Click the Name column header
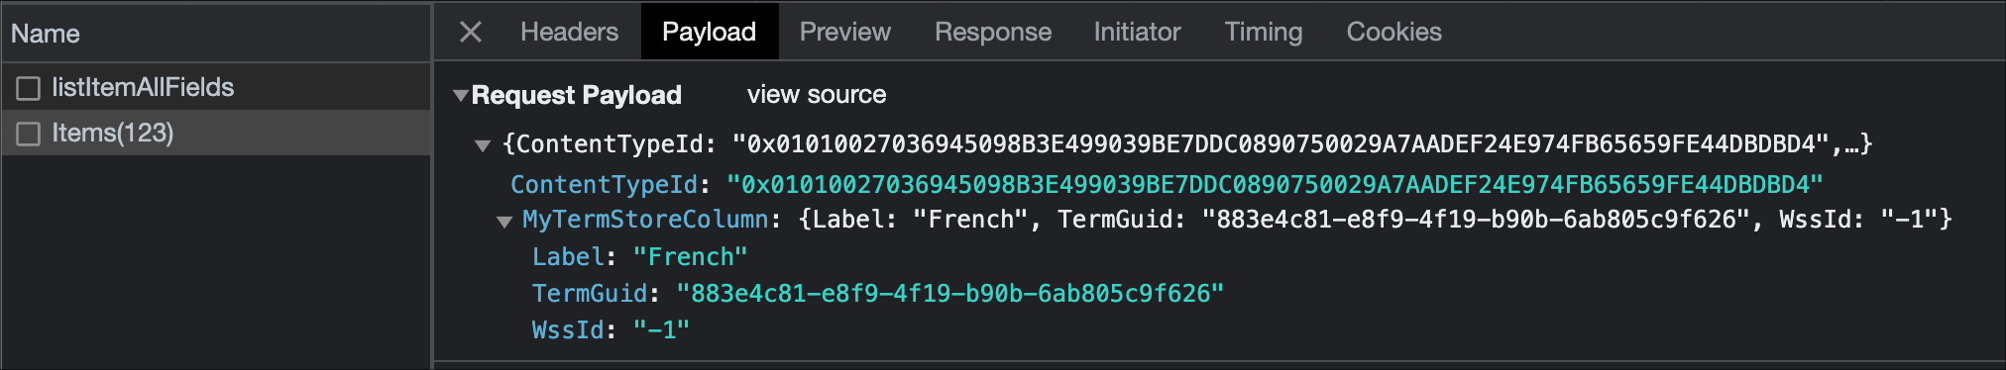Image resolution: width=2006 pixels, height=370 pixels. coord(46,34)
